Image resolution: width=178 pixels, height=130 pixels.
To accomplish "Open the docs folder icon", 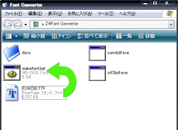I will 11,53.
